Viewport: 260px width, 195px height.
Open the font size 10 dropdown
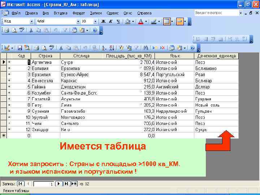(x=95, y=21)
